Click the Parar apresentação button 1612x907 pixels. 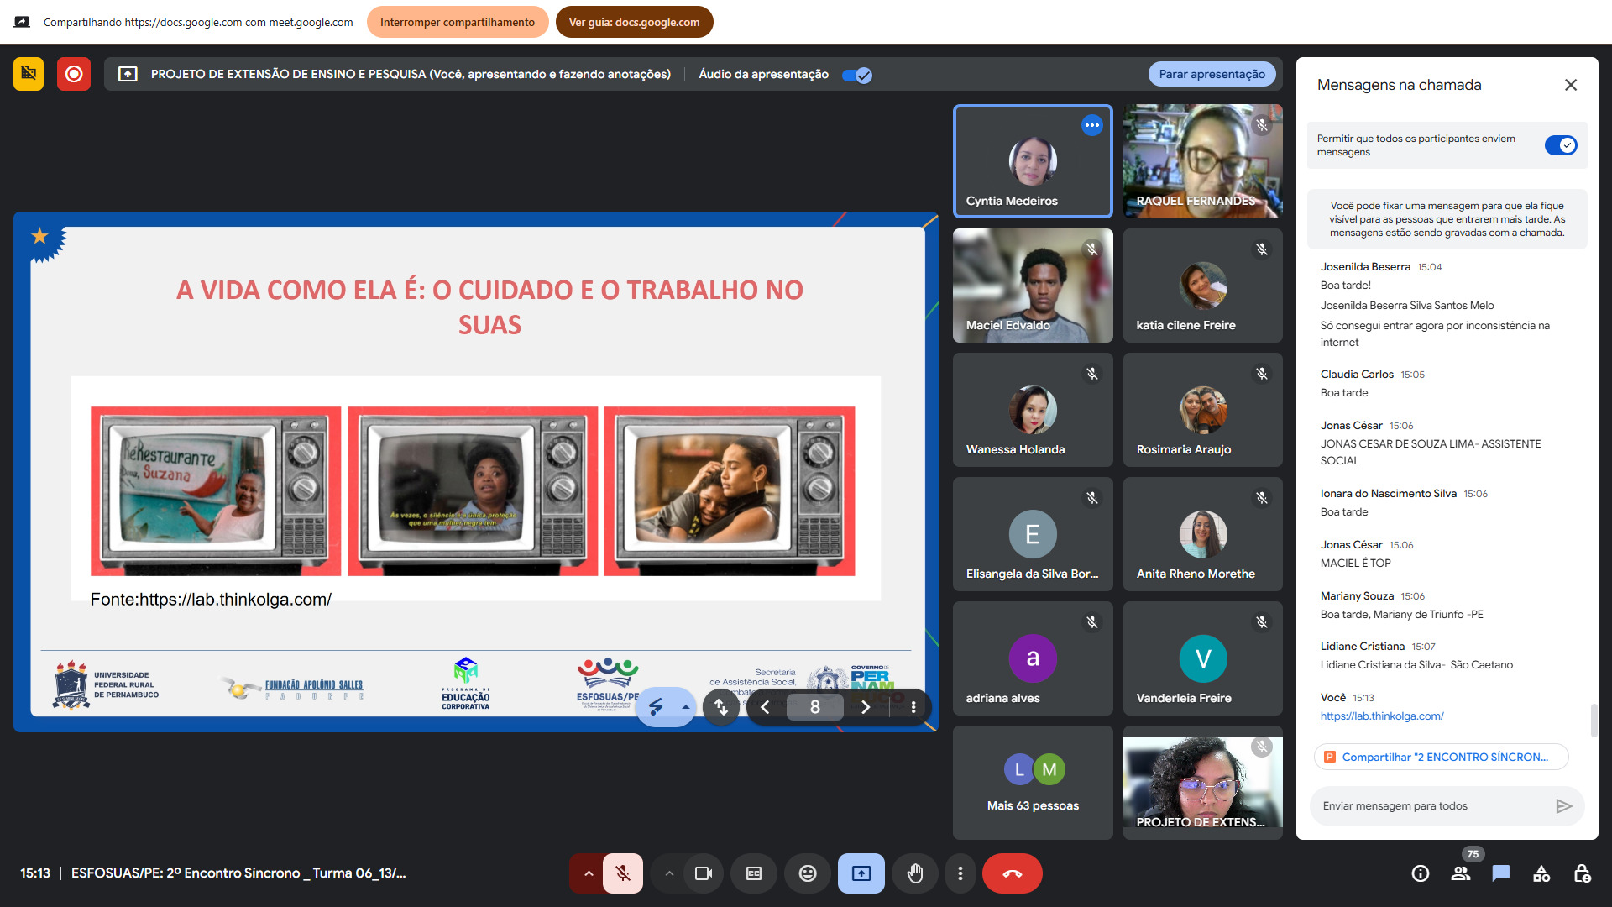point(1212,74)
